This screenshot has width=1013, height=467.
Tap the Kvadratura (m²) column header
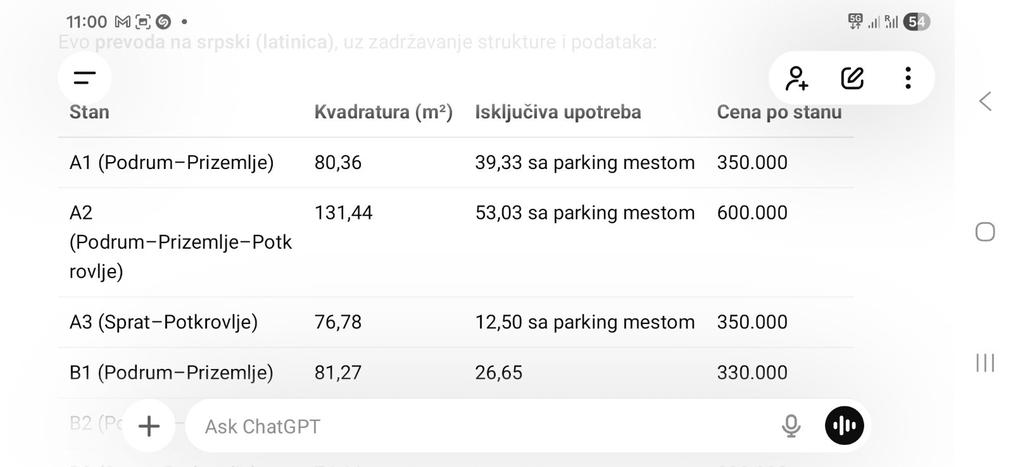(384, 112)
